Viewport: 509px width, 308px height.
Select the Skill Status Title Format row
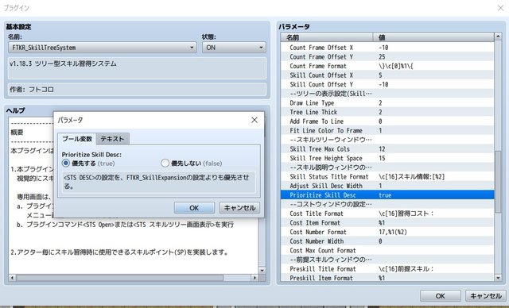[x=387, y=177]
